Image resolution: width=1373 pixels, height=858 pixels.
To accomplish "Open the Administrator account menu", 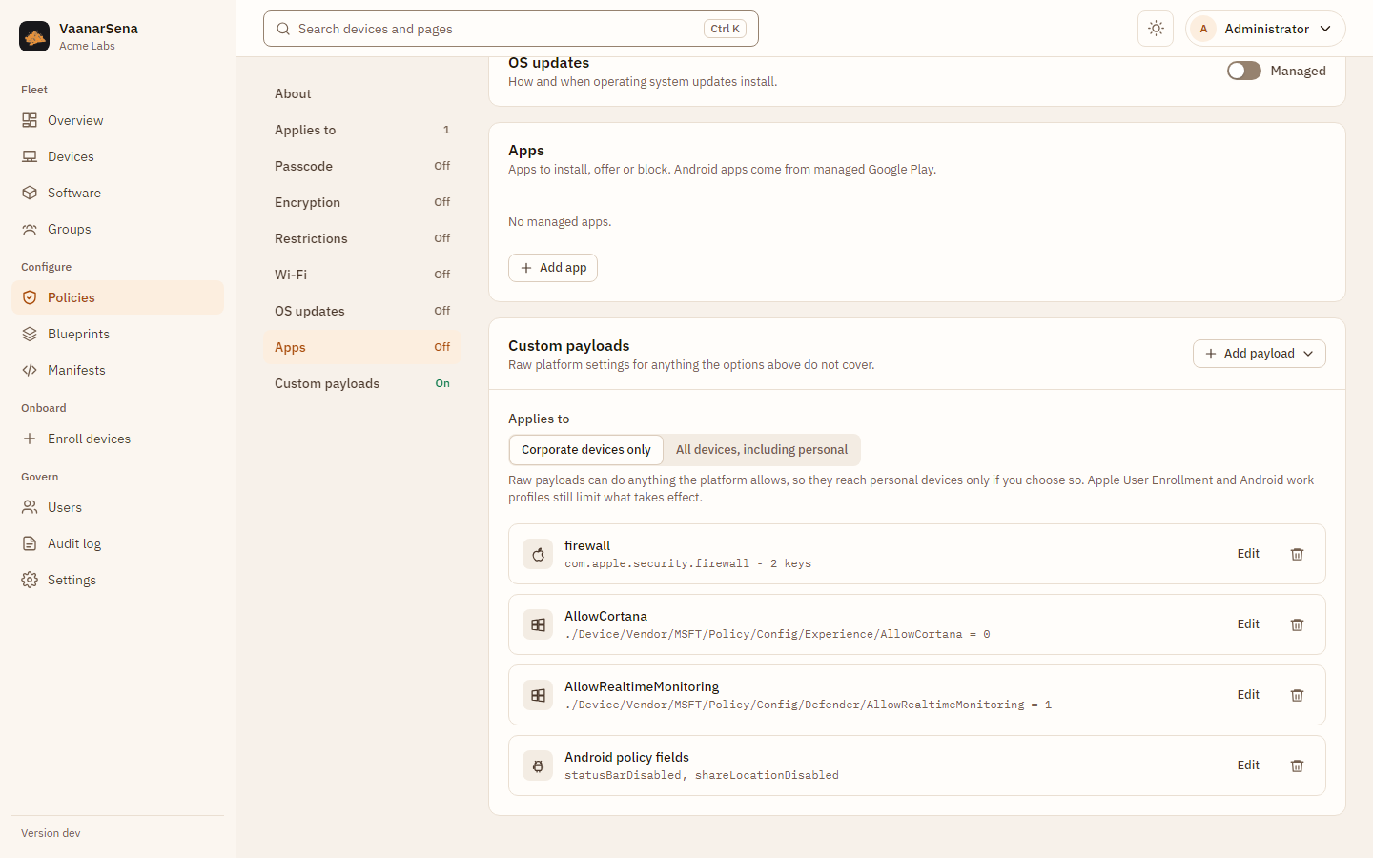I will 1265,29.
